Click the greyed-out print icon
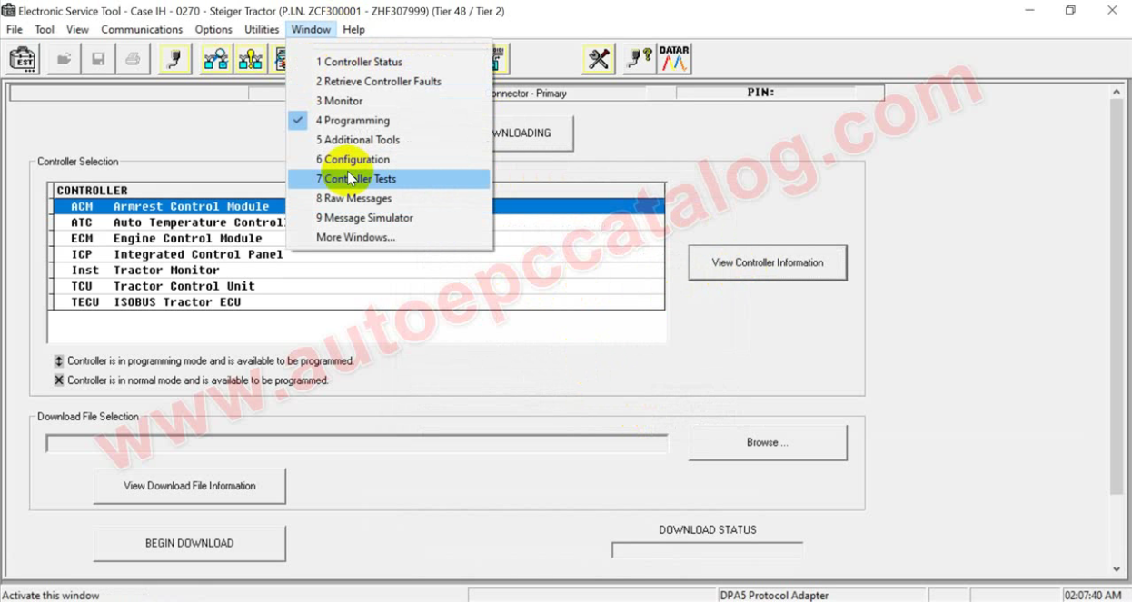1132x602 pixels. coord(133,60)
